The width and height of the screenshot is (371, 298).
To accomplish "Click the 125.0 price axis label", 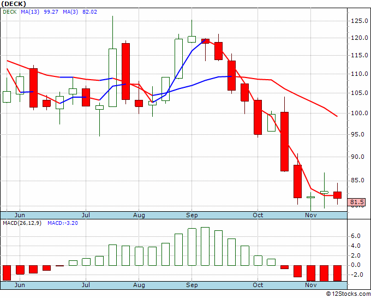I will 360,21.
